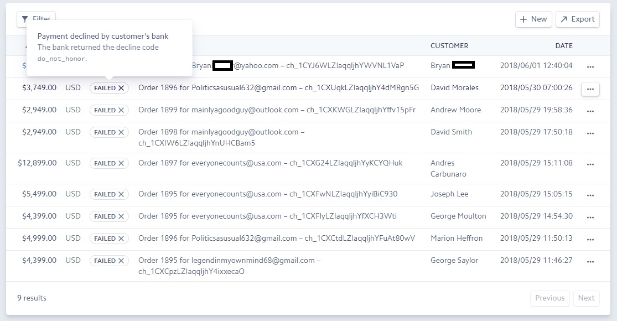Open more options for George Saylor payment
The width and height of the screenshot is (617, 321).
point(590,261)
